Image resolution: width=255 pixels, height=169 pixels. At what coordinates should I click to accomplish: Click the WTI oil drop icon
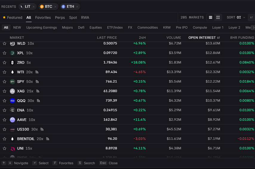pos(12,72)
